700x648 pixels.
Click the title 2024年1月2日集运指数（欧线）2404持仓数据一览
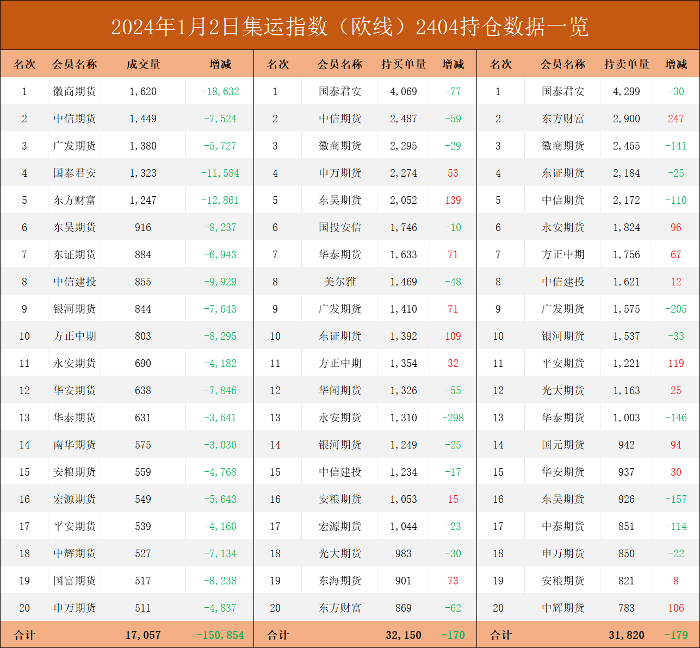coord(350,26)
